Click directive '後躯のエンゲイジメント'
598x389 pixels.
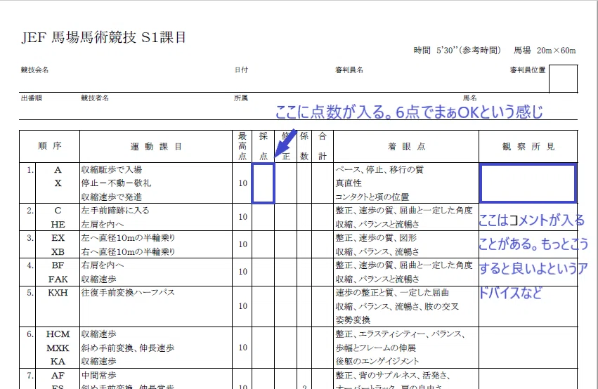[x=377, y=361]
